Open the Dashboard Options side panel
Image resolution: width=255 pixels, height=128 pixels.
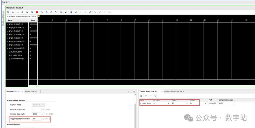(x=3, y=19)
